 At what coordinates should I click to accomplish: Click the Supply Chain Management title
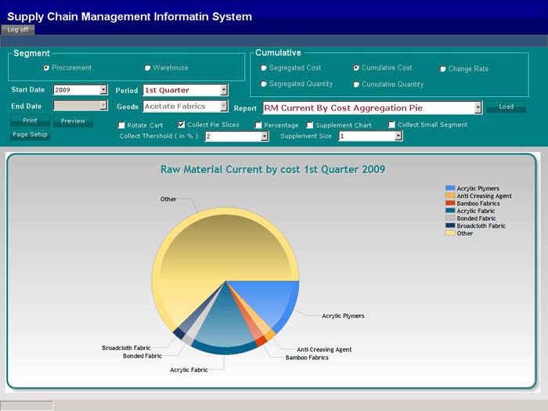pyautogui.click(x=130, y=16)
